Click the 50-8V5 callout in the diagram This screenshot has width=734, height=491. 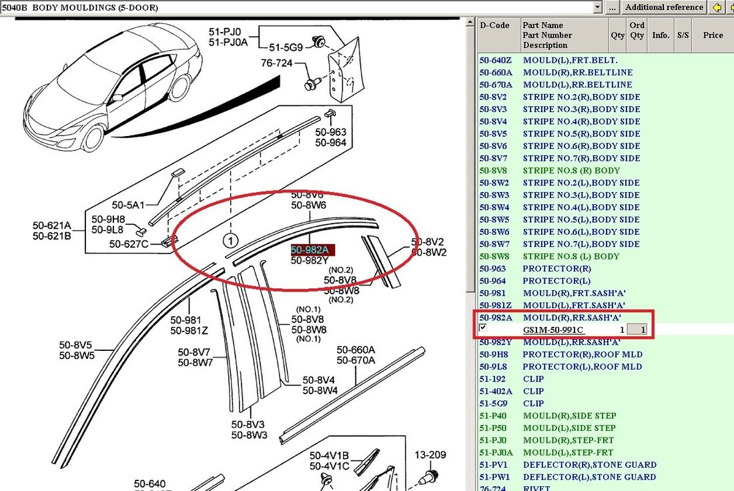point(77,346)
